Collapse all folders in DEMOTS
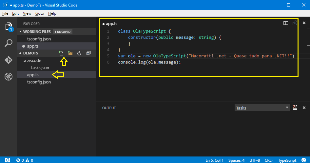 tap(88, 53)
